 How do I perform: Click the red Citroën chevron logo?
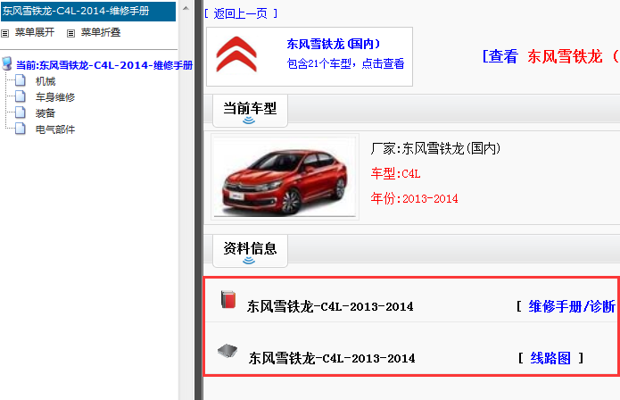pyautogui.click(x=236, y=54)
